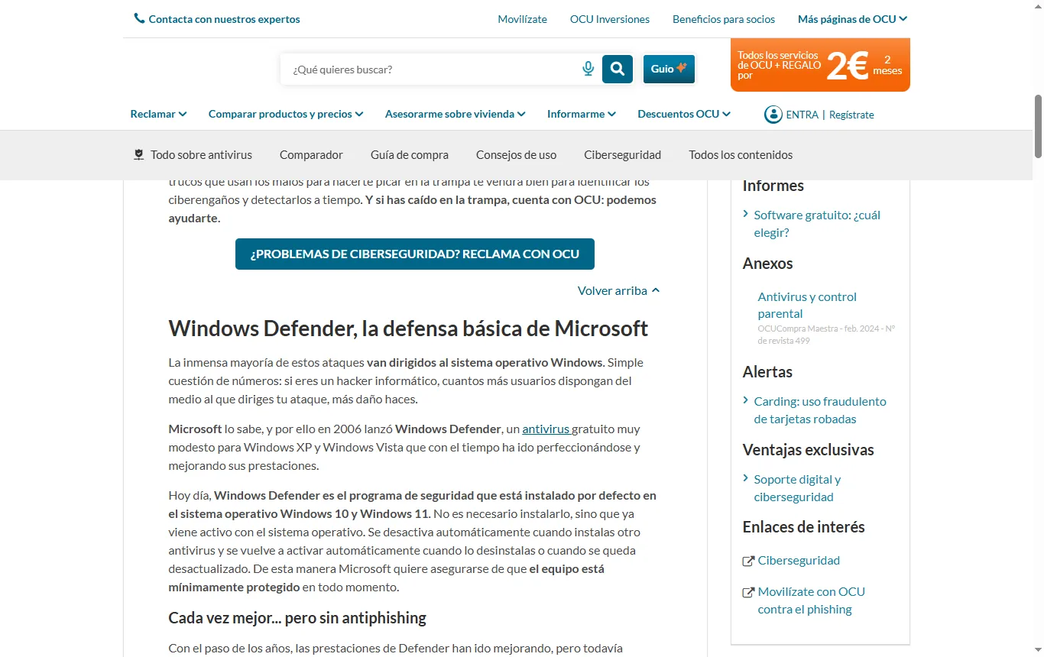Click the ¿Qué quieres buscar? search field
This screenshot has width=1044, height=657.
432,69
